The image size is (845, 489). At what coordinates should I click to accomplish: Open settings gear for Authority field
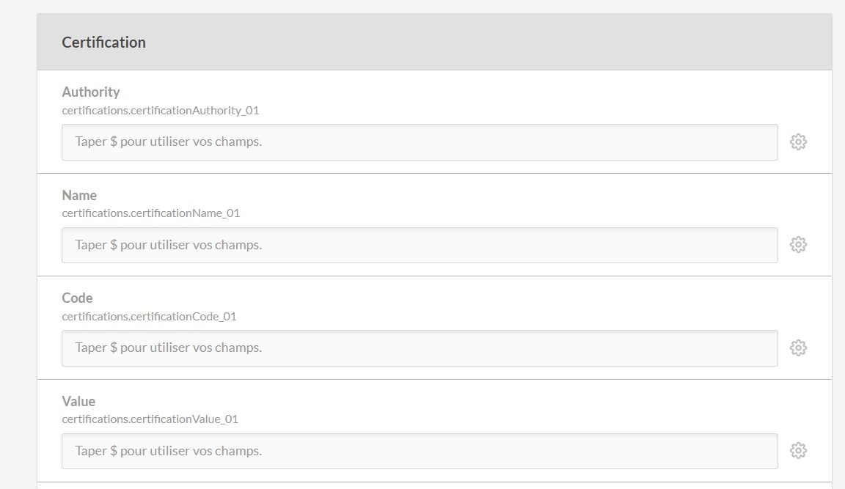coord(798,141)
